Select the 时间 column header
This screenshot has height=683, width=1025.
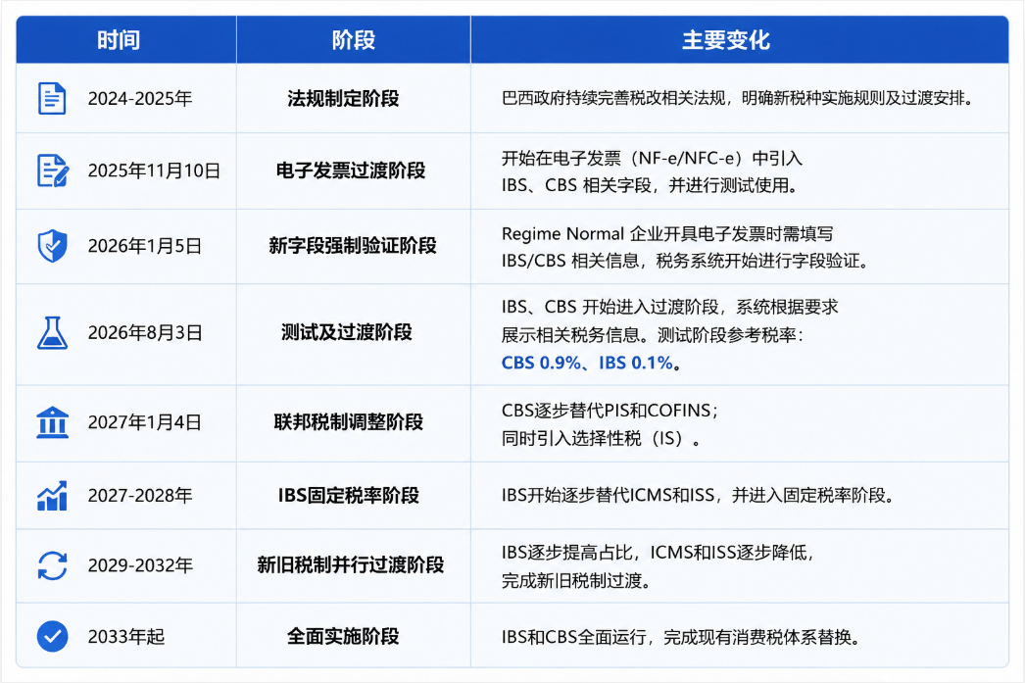pos(119,40)
